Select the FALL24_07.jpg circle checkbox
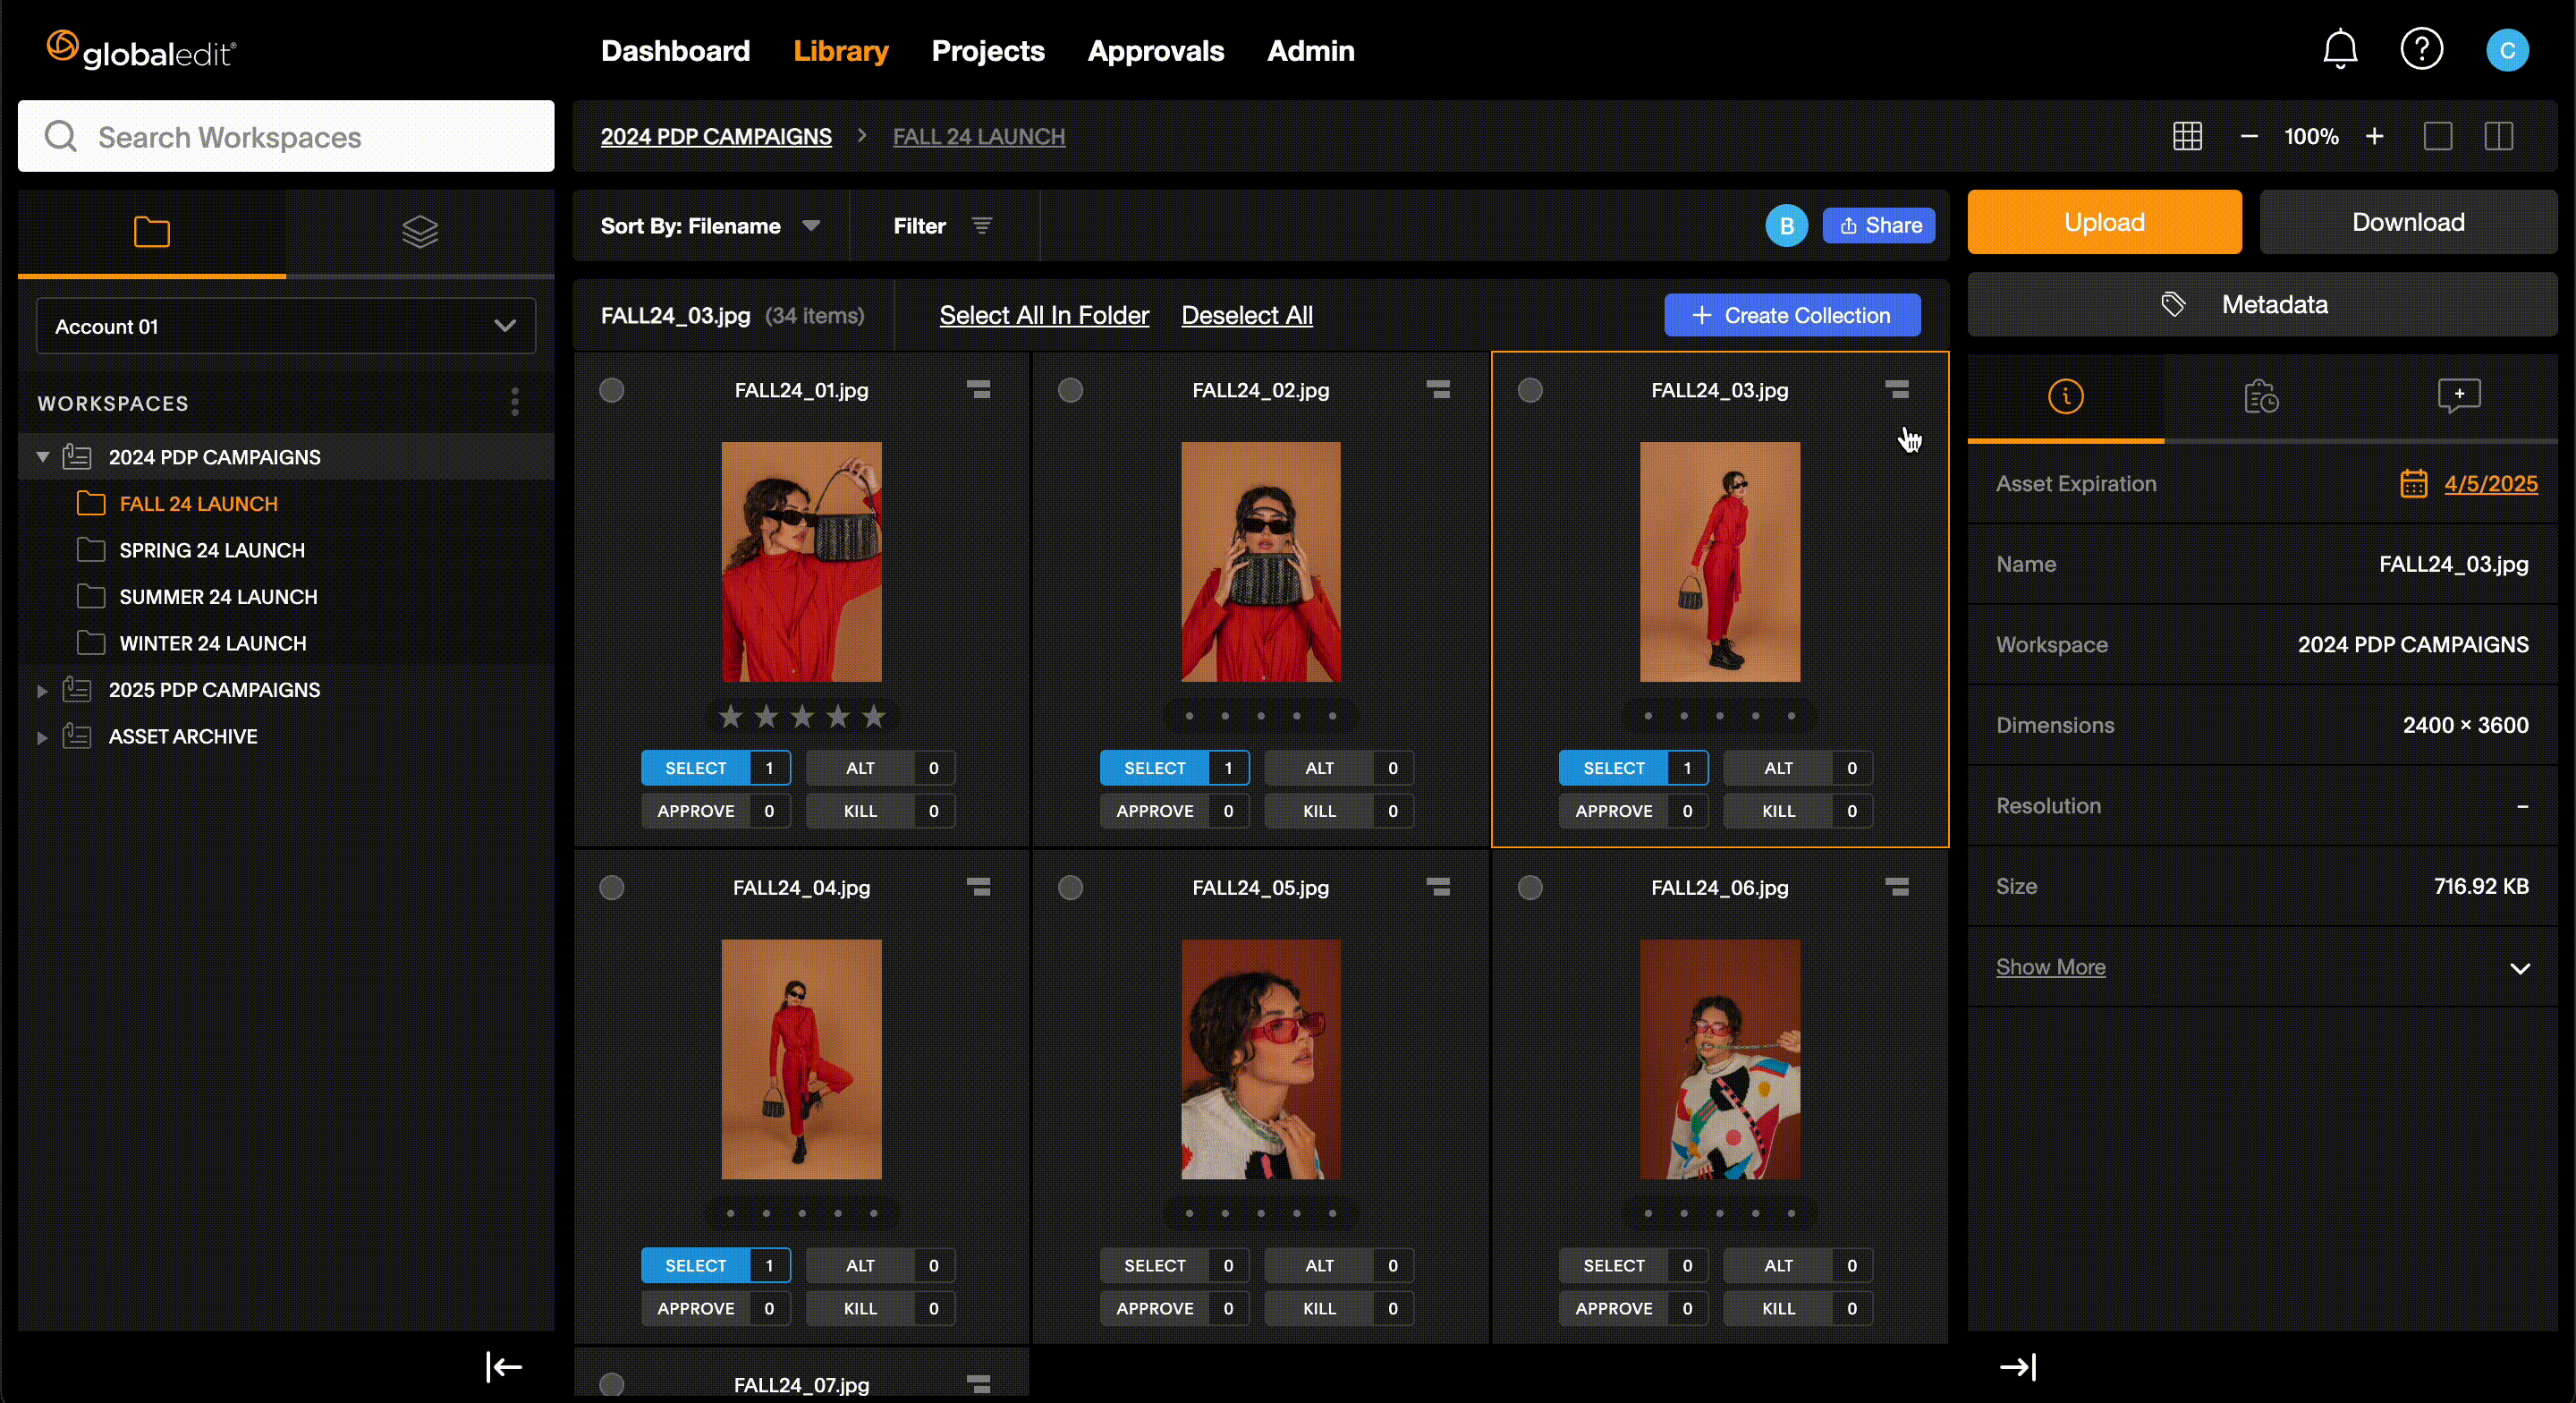Viewport: 2576px width, 1403px height. (x=611, y=1384)
